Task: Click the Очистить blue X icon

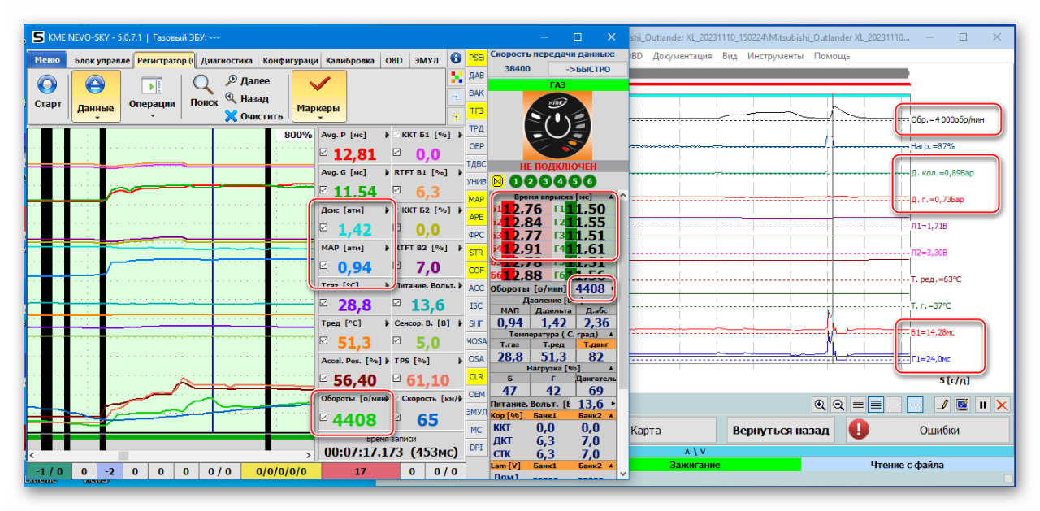Action: (232, 116)
